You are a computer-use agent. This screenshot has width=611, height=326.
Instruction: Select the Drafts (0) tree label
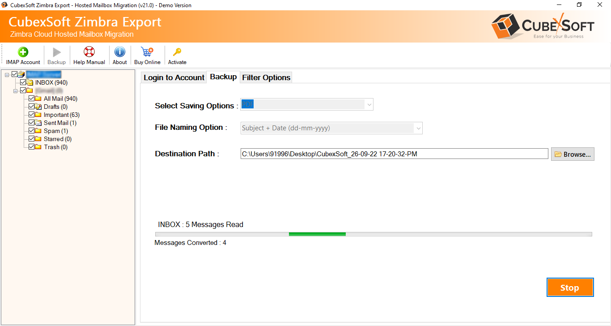[x=55, y=107]
